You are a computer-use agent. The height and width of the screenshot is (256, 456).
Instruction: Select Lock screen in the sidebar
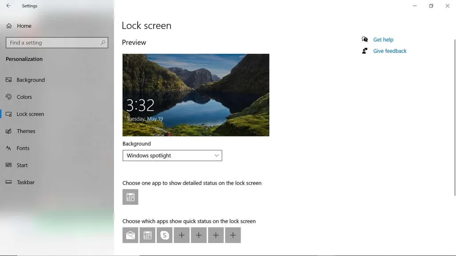pos(30,114)
